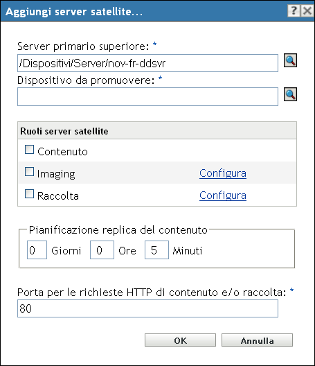Close the Aggiungi server satellite dialog

307,10
